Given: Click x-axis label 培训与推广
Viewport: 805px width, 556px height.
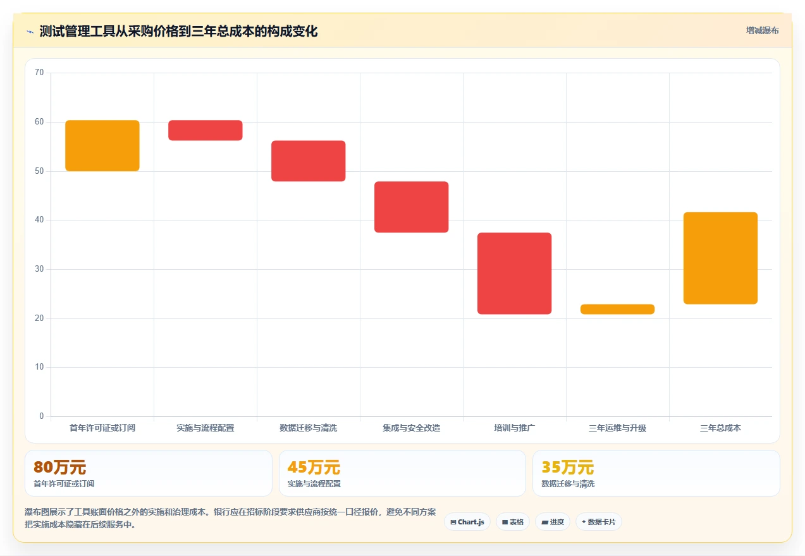Looking at the screenshot, I should coord(515,428).
